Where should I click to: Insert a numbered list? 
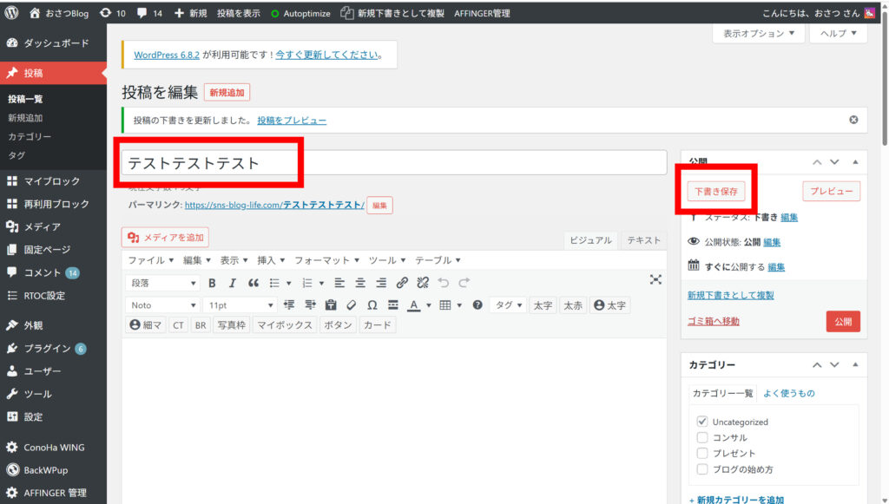click(x=307, y=283)
